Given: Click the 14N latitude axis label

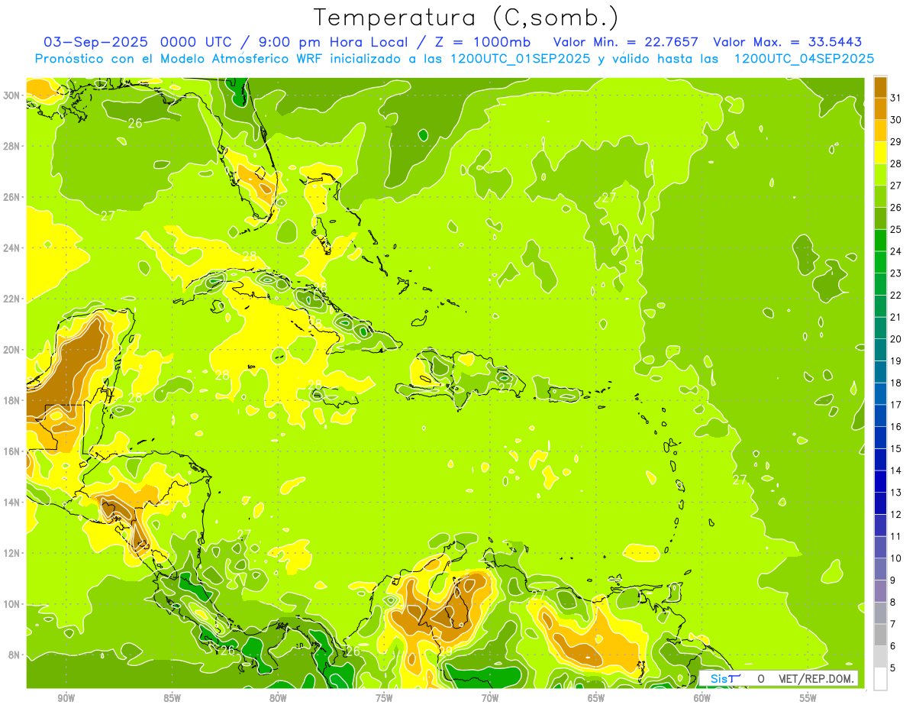Looking at the screenshot, I should (x=12, y=503).
